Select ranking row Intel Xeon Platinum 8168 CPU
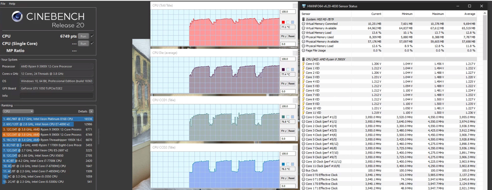The width and height of the screenshot is (492, 190). coord(48,119)
